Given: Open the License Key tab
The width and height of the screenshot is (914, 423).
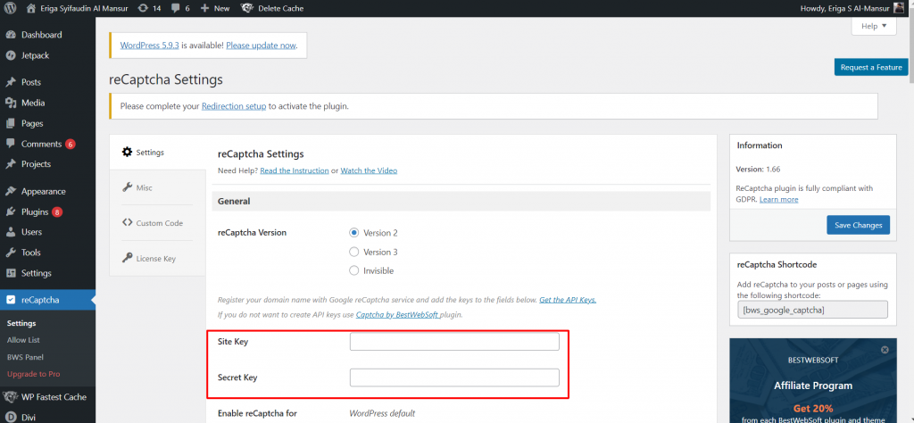Looking at the screenshot, I should click(x=157, y=258).
